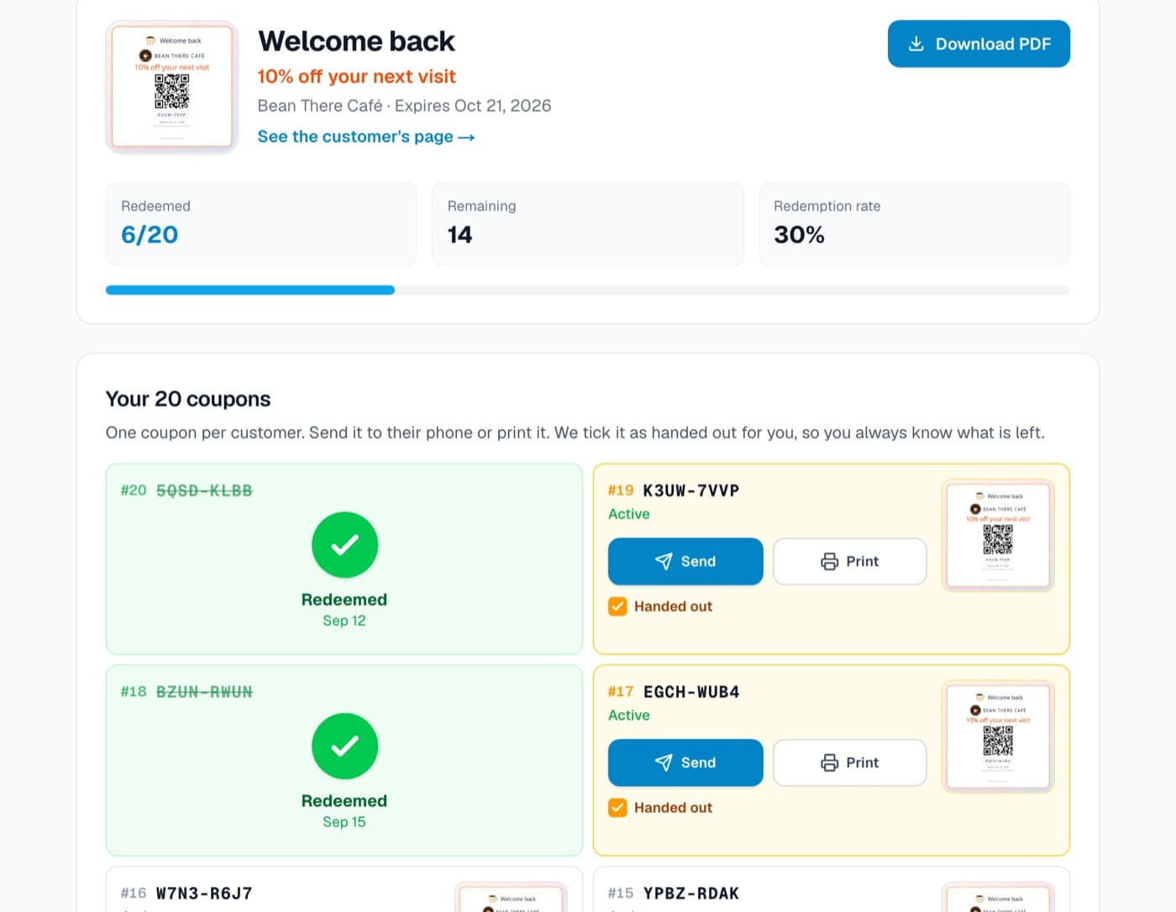
Task: Open the 'See the customer's page' link
Action: 366,137
